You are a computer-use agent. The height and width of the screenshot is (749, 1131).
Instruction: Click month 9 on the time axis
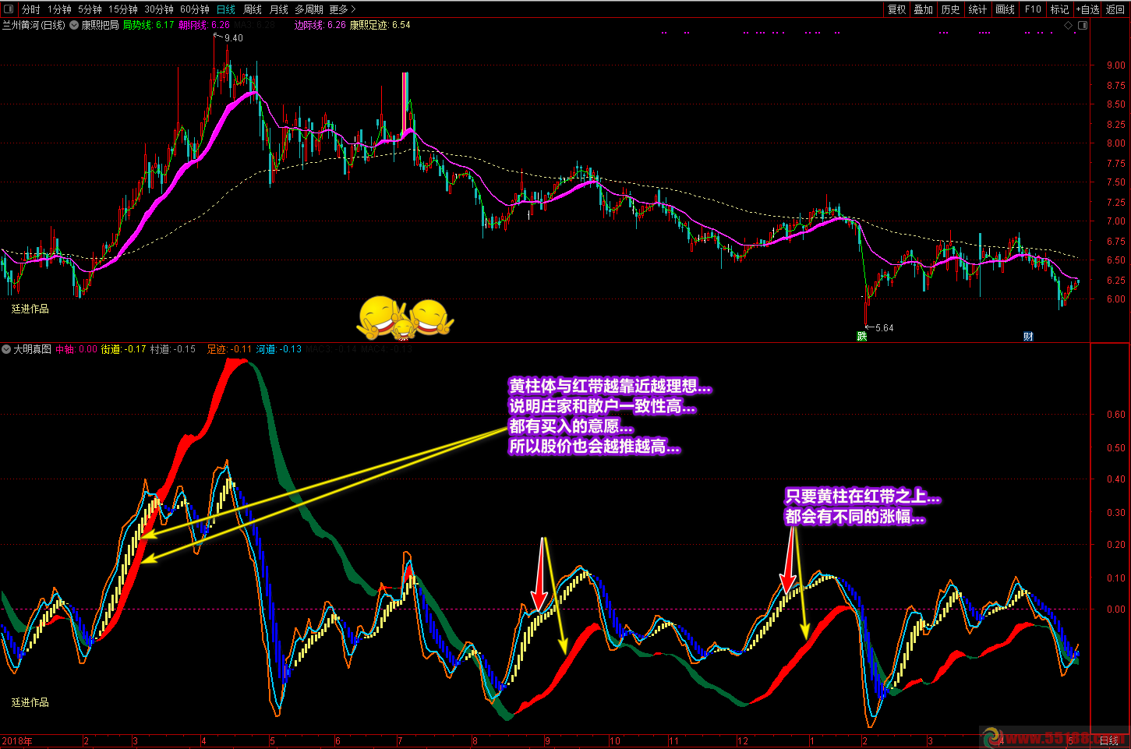tap(547, 741)
